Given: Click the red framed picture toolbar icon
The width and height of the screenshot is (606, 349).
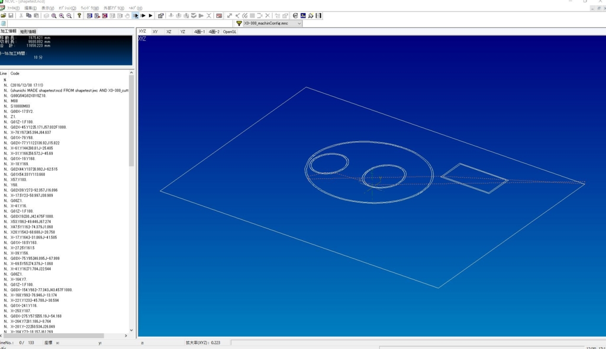Looking at the screenshot, I should pyautogui.click(x=219, y=15).
